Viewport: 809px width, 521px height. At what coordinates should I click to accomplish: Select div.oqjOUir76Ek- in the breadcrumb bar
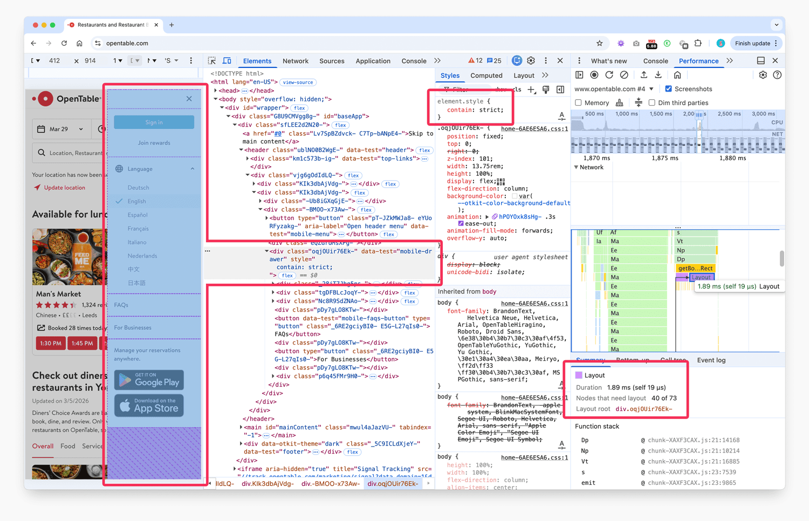pos(392,484)
